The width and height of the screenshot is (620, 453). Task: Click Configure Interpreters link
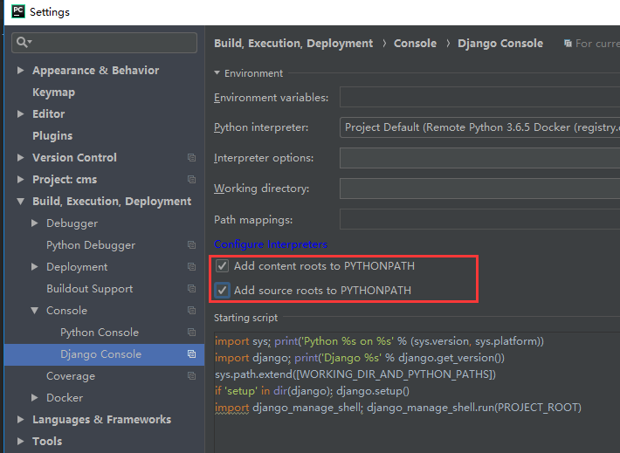[x=271, y=244]
